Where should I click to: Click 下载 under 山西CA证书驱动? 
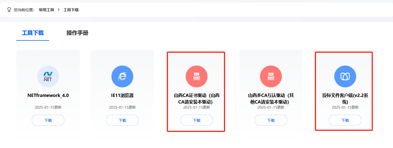(197, 120)
